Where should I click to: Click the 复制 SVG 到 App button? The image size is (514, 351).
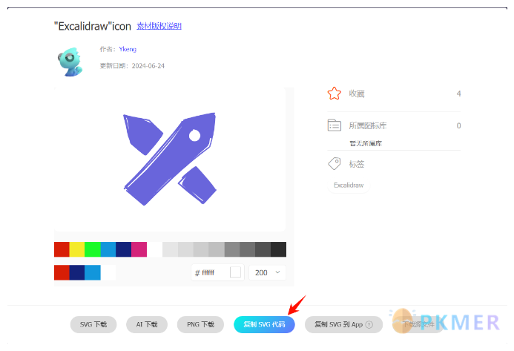click(343, 324)
